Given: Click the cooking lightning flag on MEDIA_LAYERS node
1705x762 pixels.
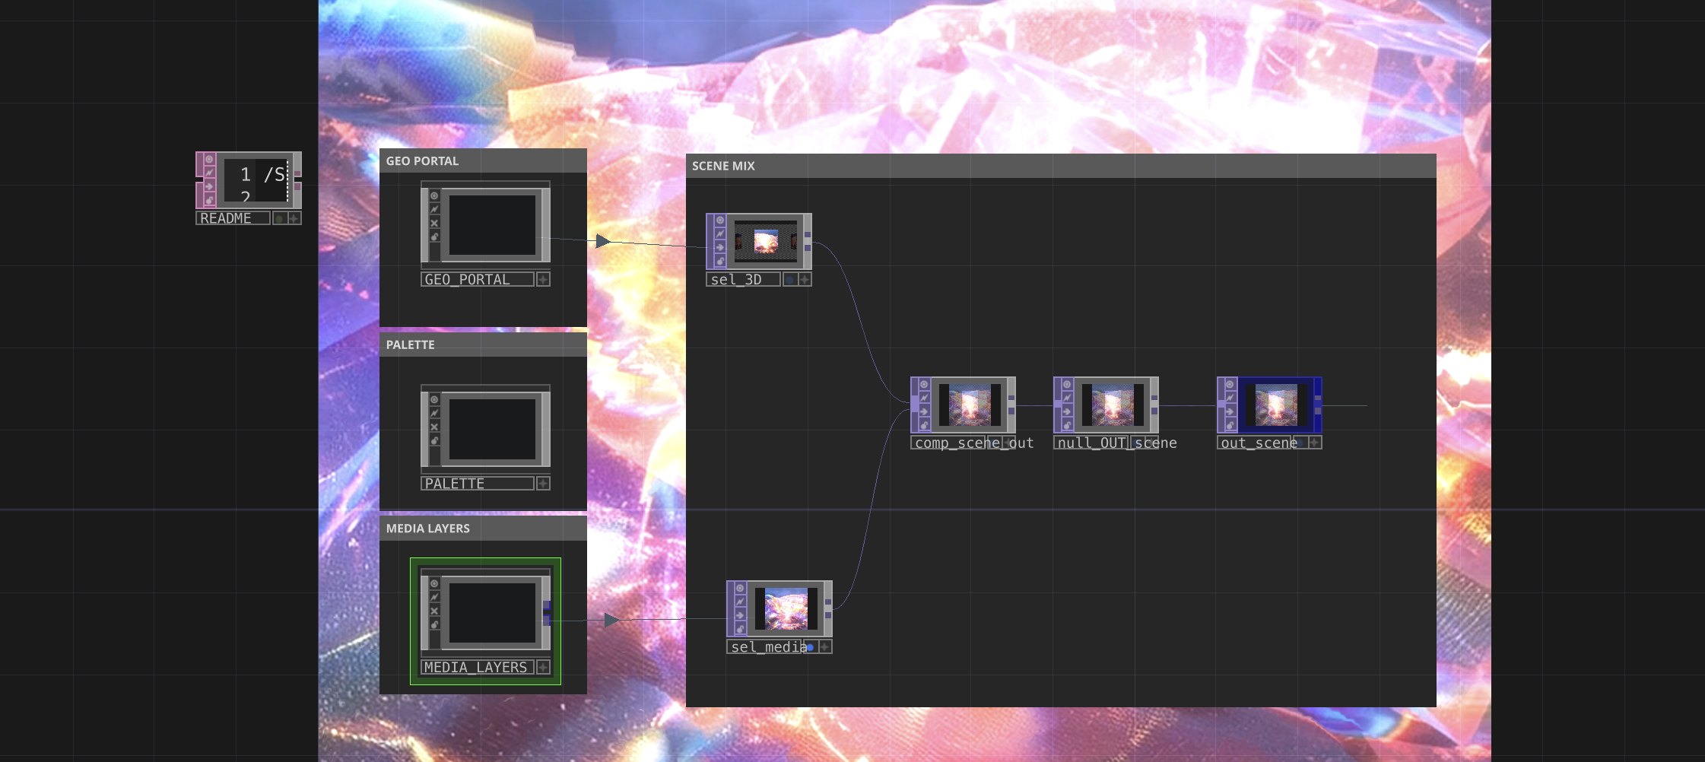Looking at the screenshot, I should pyautogui.click(x=435, y=596).
